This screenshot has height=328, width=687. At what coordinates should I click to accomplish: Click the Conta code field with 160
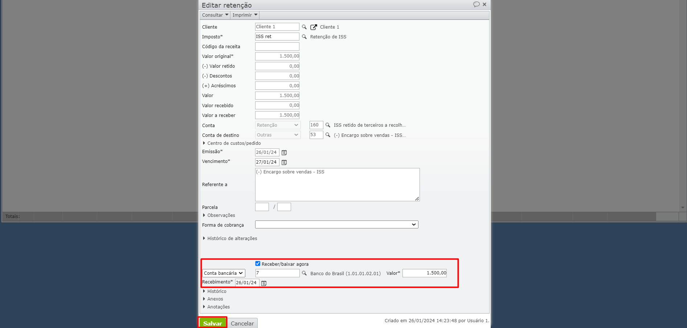pos(316,125)
